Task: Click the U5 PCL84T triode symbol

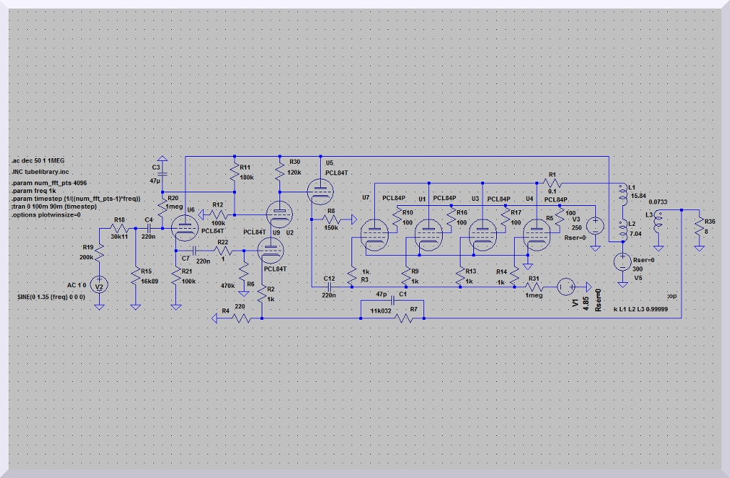Action: (318, 189)
